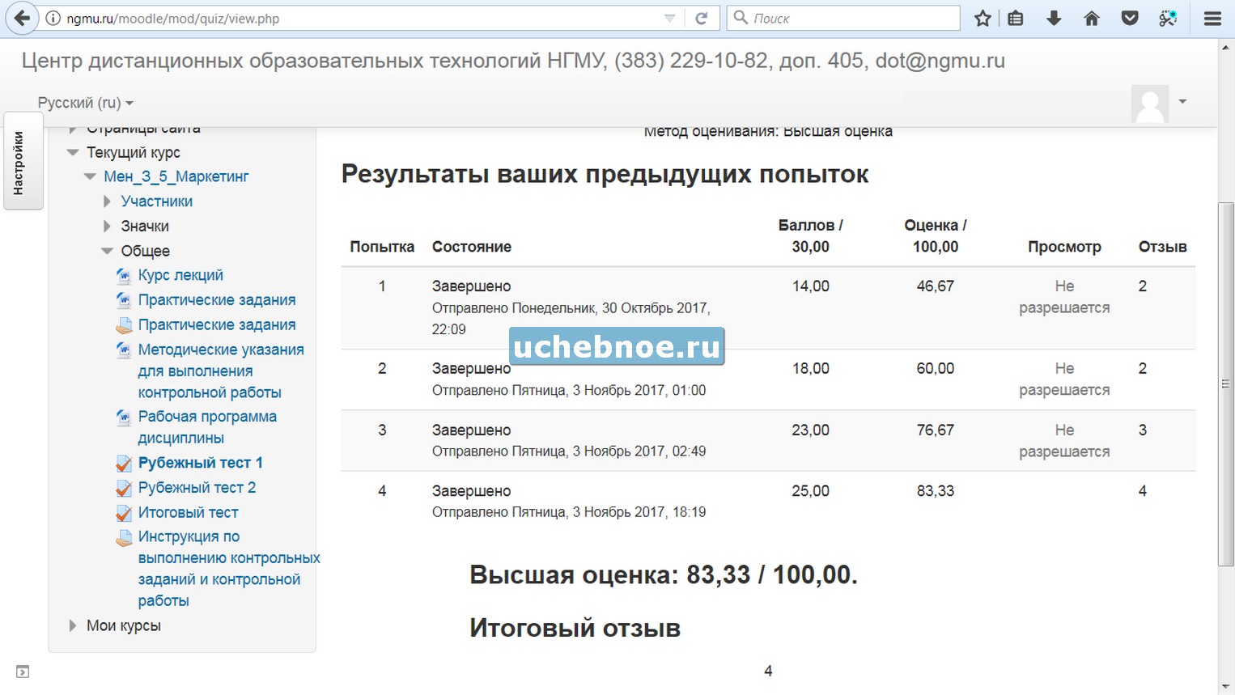The image size is (1235, 695).
Task: Click Высшая оценка: 83,33 / 100,00 text
Action: 663,574
